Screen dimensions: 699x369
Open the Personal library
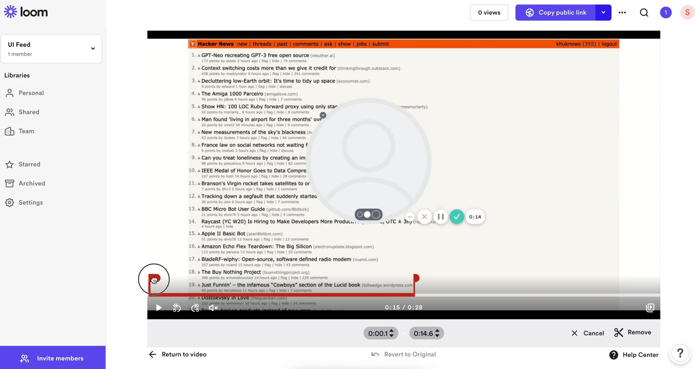tap(24, 93)
